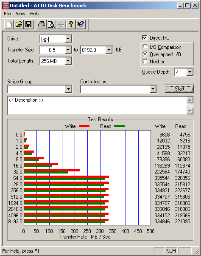The width and height of the screenshot is (201, 256).
Task: Open Print Preview magnifier icon
Action: 51,25
